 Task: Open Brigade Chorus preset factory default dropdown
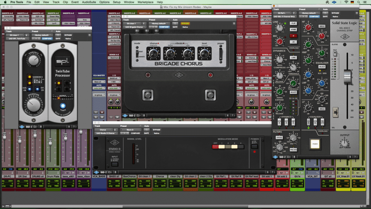[159, 24]
